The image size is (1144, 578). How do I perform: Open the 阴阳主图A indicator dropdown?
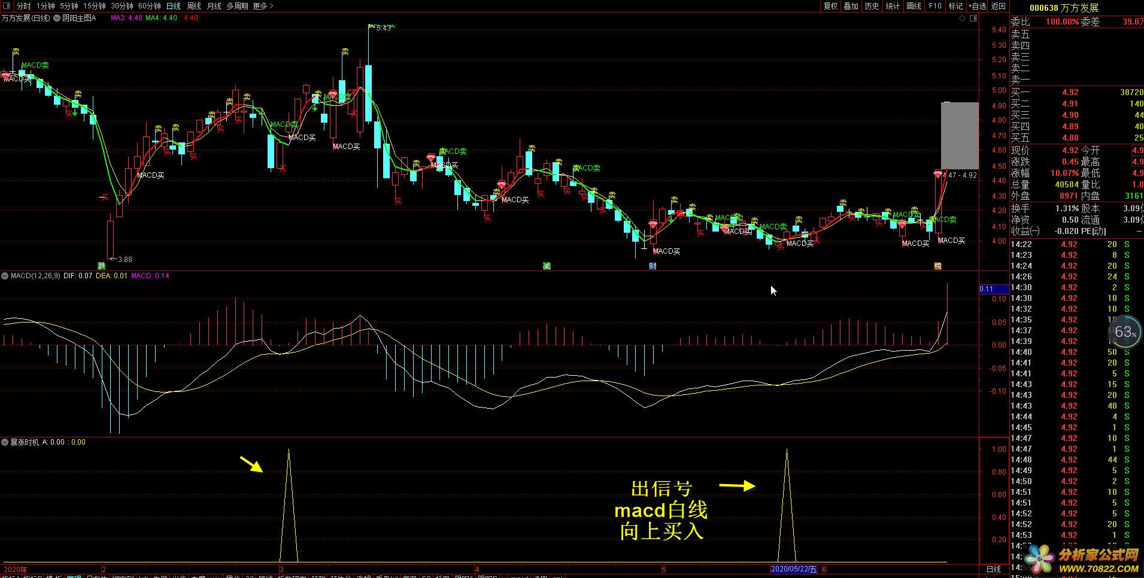57,18
